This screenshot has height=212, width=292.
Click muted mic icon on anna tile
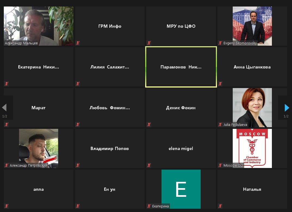(7, 206)
